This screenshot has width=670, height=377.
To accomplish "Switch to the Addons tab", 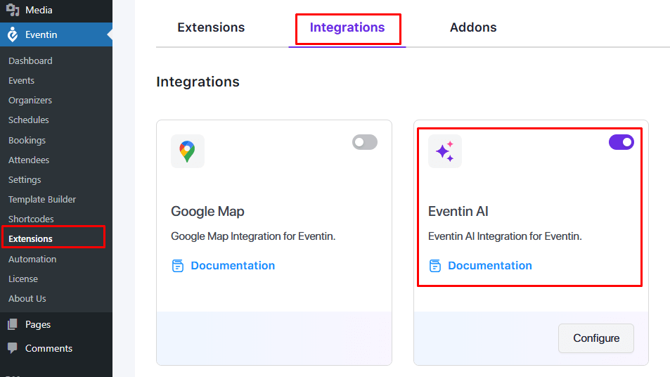I will click(x=473, y=28).
